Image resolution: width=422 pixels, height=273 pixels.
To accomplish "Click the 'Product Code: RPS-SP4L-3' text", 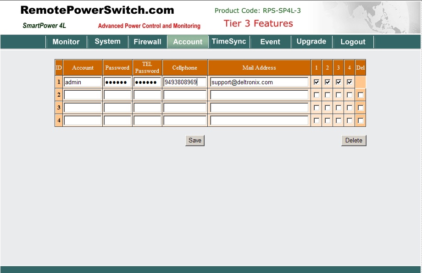I will click(x=258, y=11).
